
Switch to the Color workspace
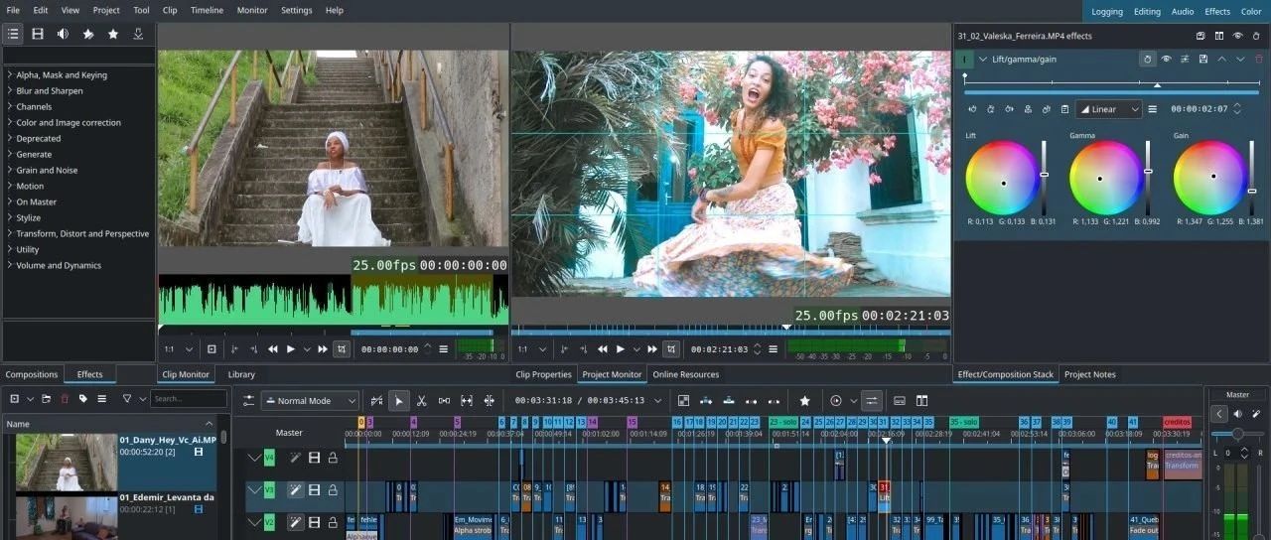point(1251,12)
